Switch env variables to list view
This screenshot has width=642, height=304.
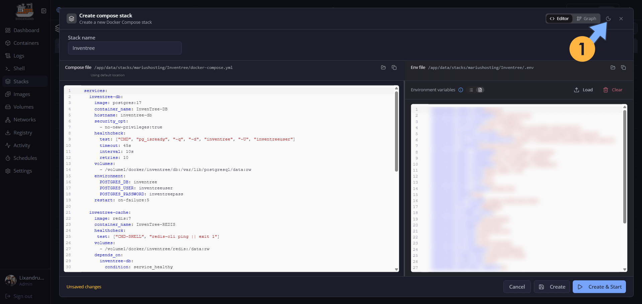click(471, 90)
